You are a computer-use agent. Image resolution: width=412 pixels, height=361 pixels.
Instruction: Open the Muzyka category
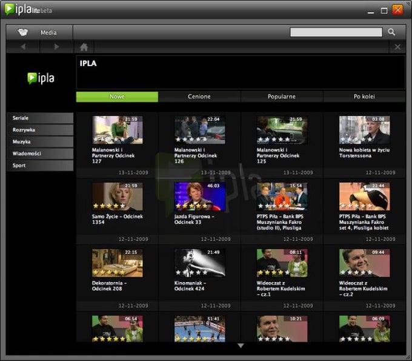[x=40, y=141]
